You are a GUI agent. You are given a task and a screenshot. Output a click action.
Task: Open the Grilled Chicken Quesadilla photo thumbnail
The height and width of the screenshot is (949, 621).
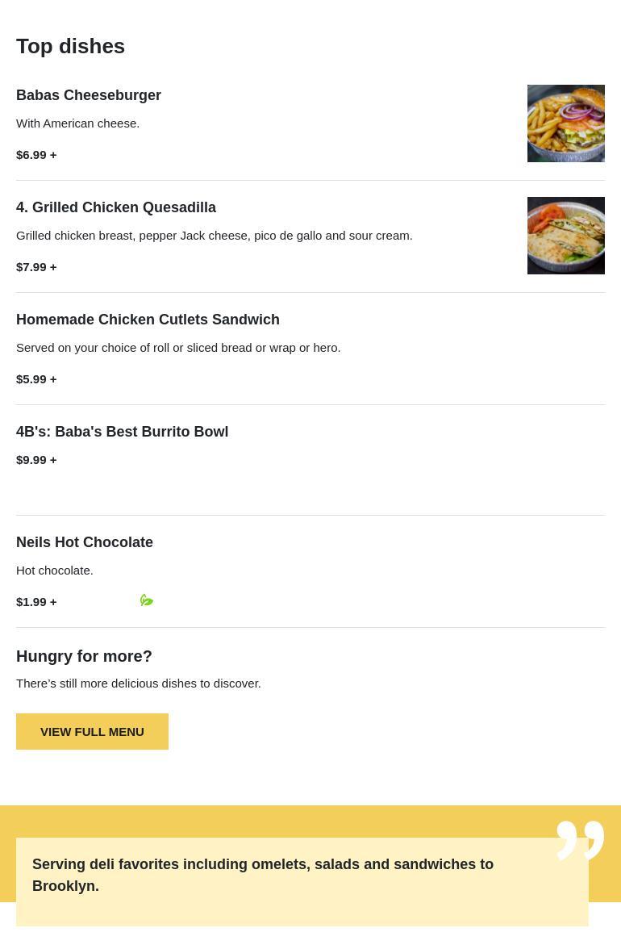pos(565,236)
